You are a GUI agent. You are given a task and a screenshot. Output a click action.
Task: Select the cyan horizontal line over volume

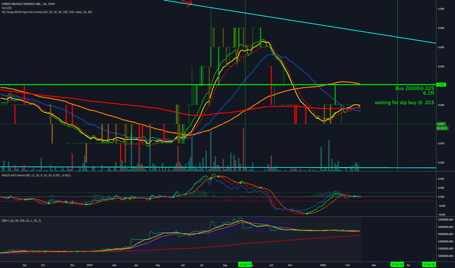(x=218, y=168)
